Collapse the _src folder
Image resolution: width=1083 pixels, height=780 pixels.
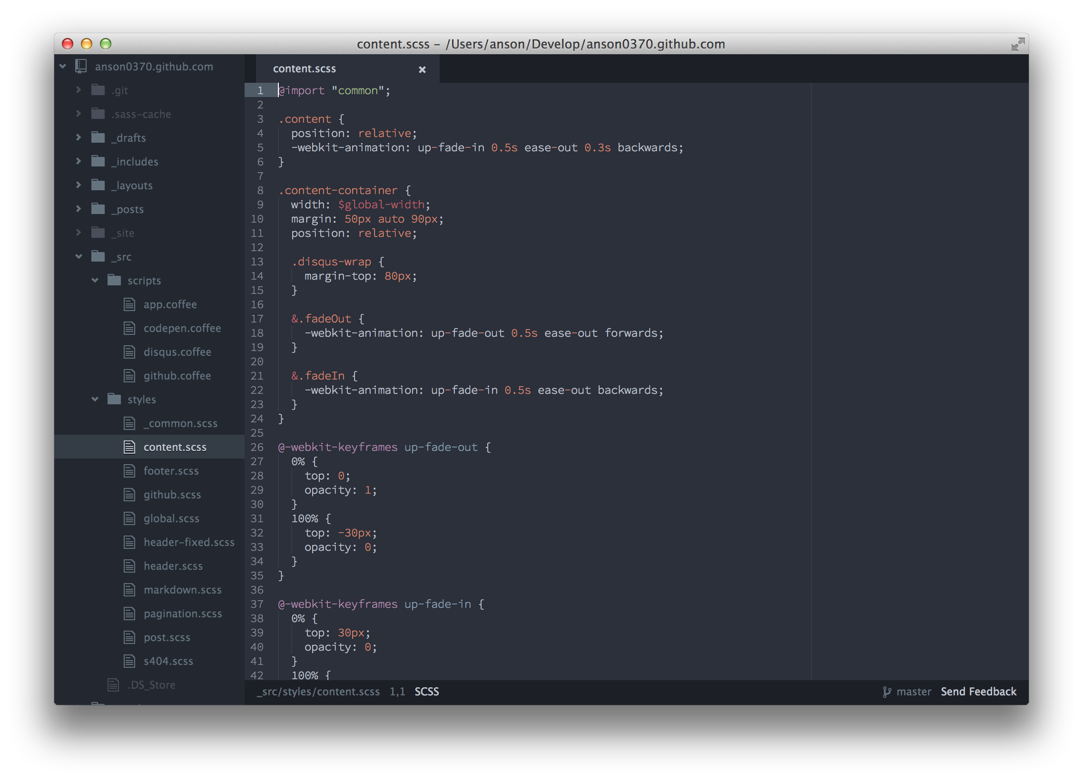(x=79, y=257)
